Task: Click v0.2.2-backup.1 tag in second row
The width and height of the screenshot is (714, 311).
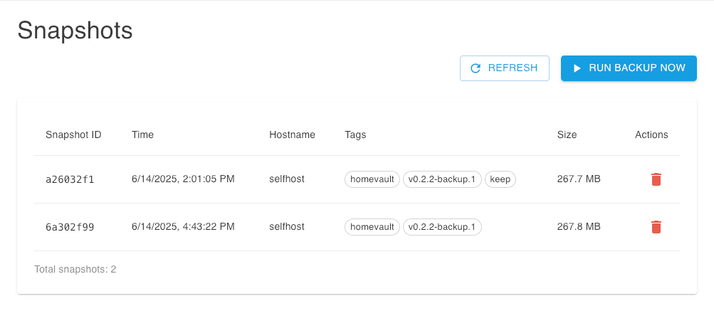Action: pyautogui.click(x=442, y=227)
